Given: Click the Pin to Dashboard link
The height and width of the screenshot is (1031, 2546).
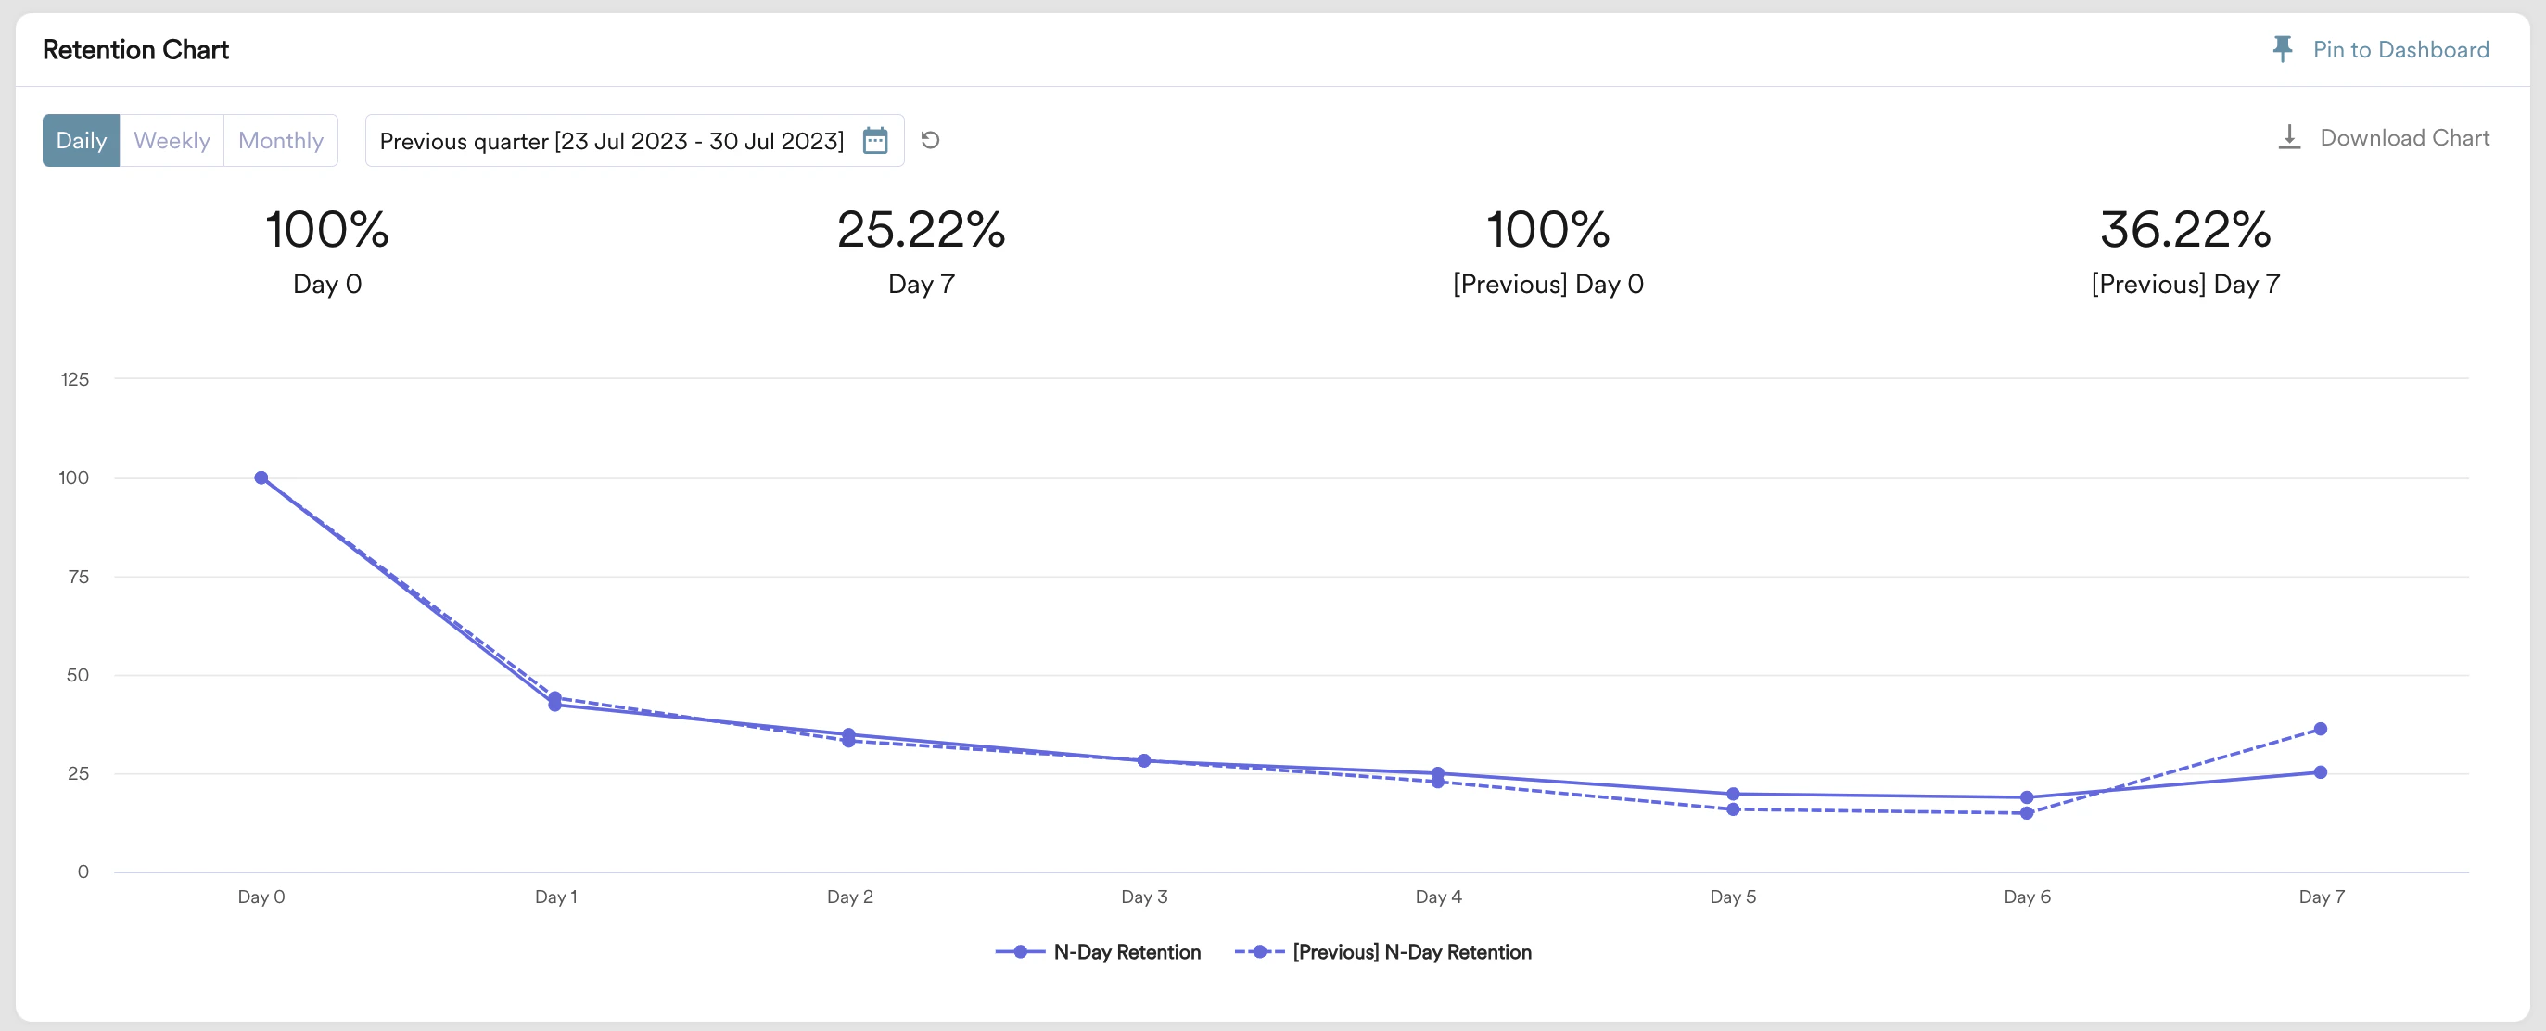Looking at the screenshot, I should (2400, 48).
